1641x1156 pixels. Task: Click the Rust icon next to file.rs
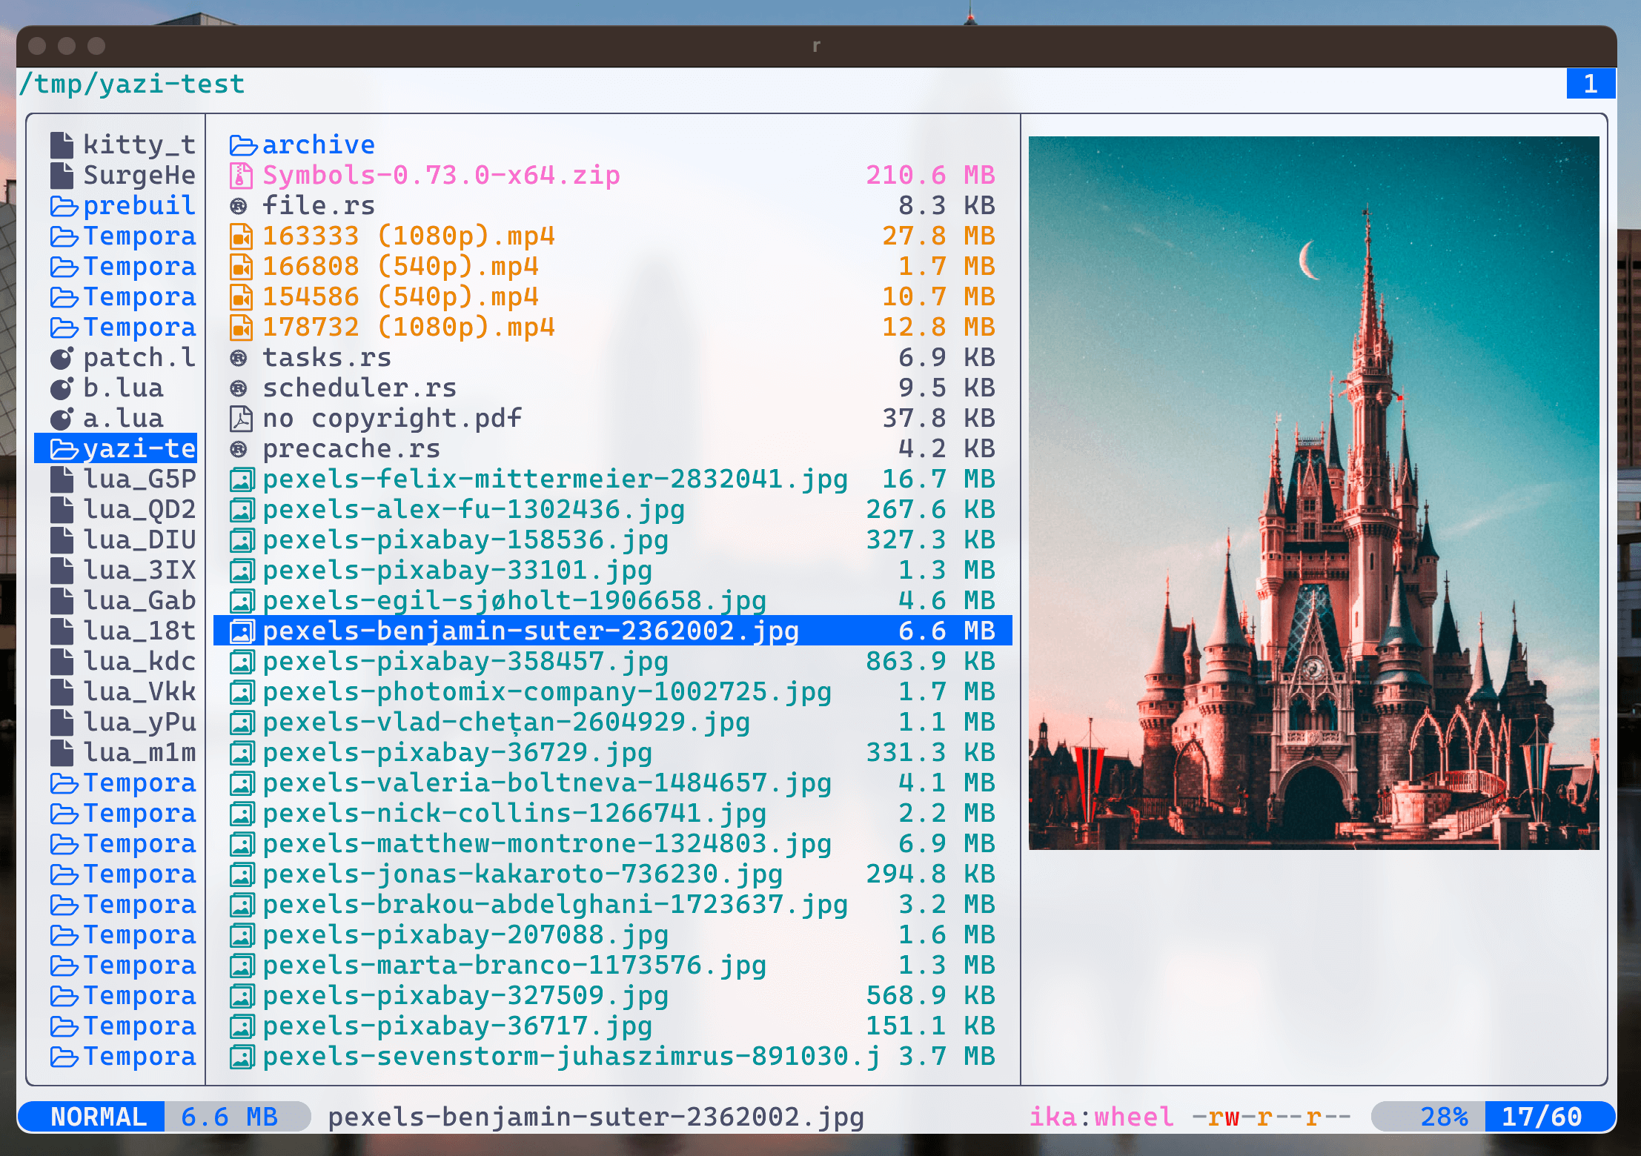pyautogui.click(x=239, y=206)
